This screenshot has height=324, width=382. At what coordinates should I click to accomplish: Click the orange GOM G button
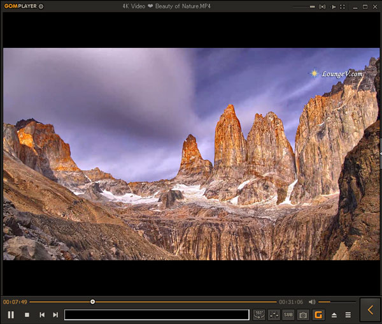point(318,314)
